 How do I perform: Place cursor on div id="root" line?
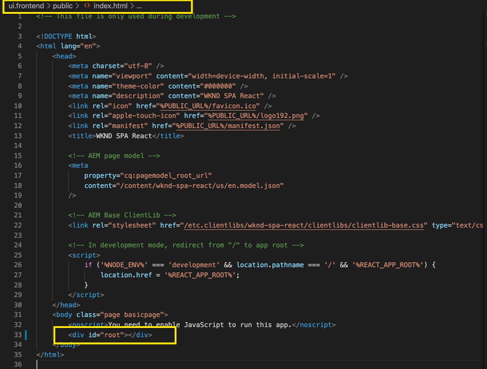coord(110,335)
